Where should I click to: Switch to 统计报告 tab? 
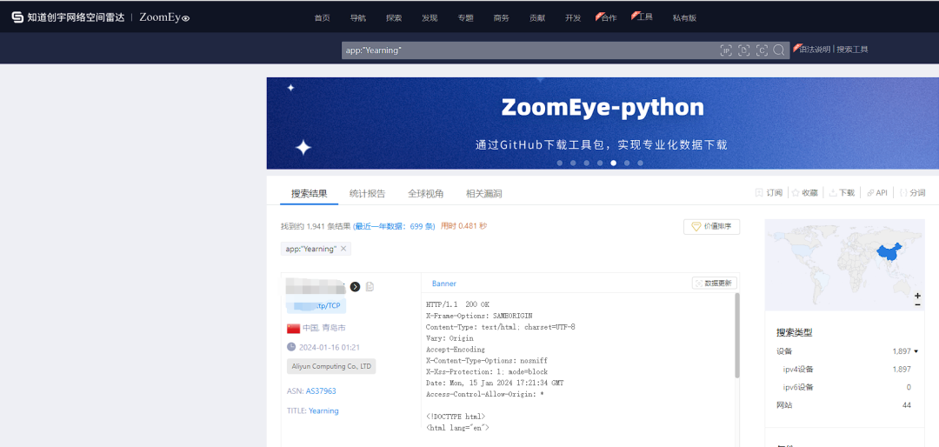click(367, 194)
